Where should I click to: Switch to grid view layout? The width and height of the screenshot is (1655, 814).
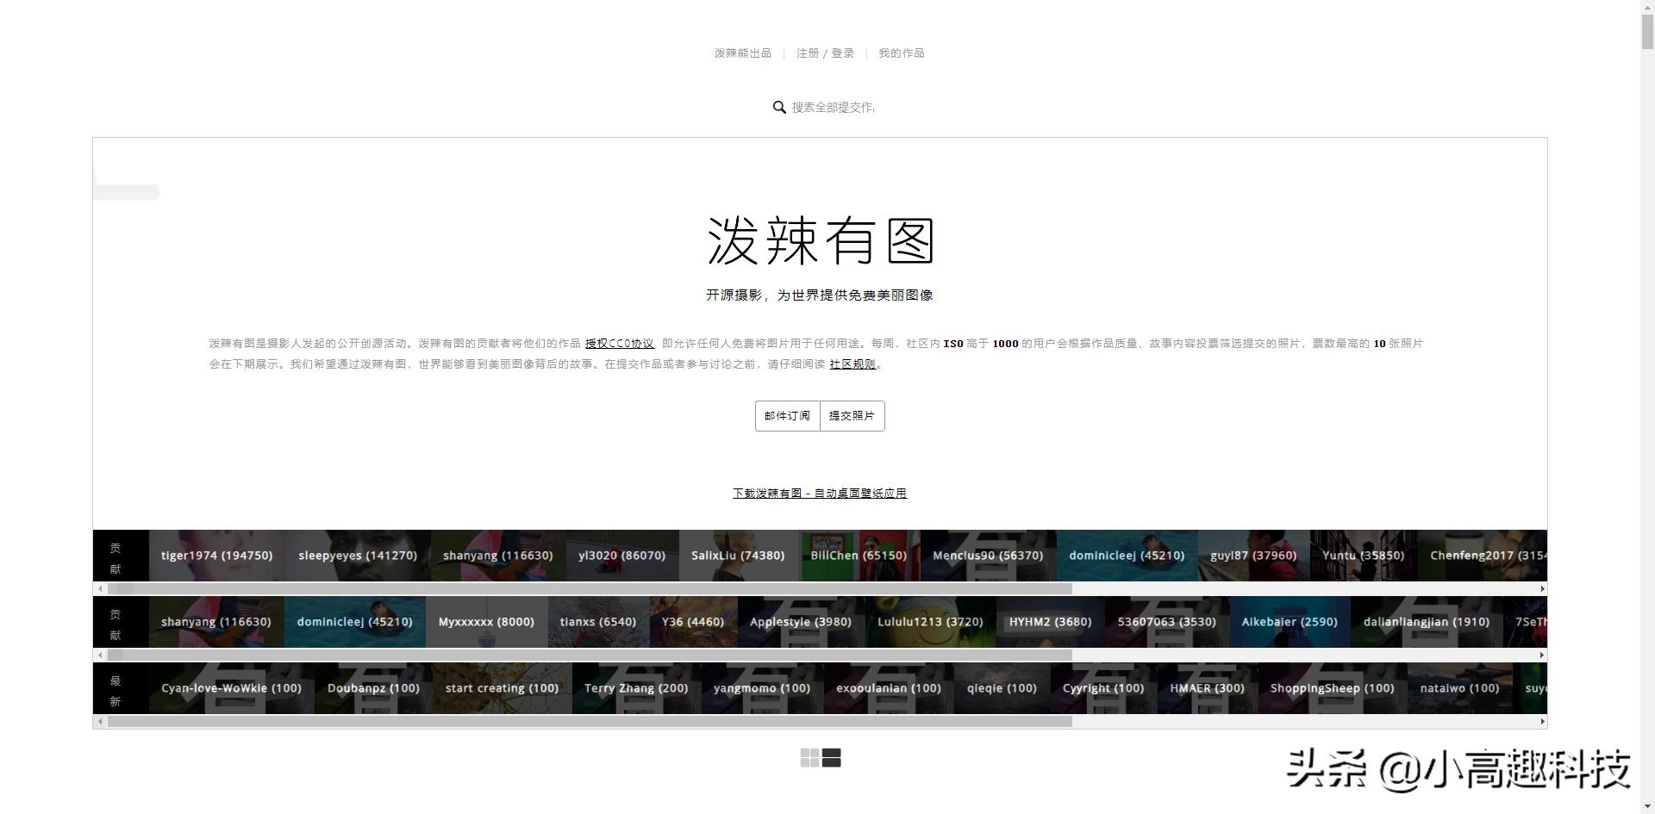coord(810,758)
